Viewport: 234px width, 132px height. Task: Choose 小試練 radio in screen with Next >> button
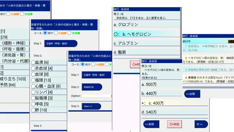point(93,64)
